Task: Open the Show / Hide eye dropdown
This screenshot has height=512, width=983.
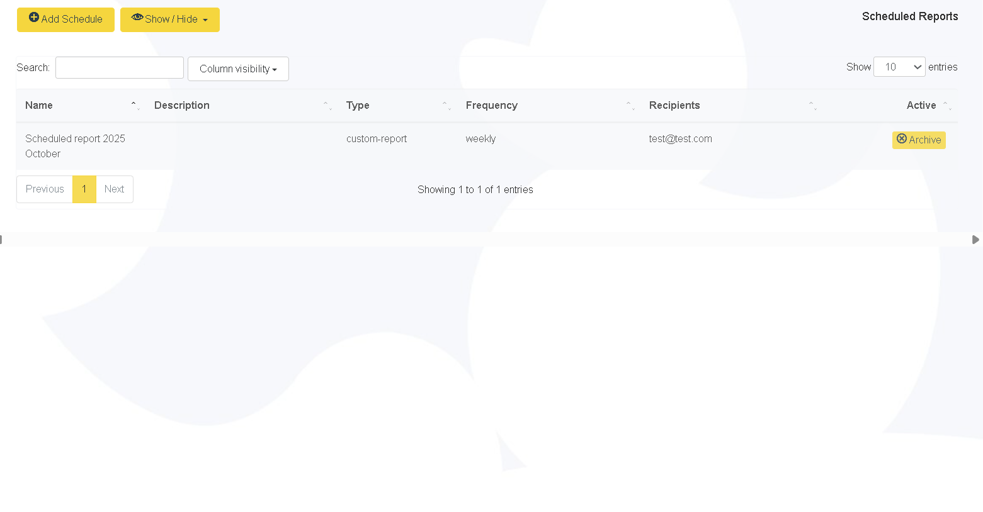Action: (169, 19)
